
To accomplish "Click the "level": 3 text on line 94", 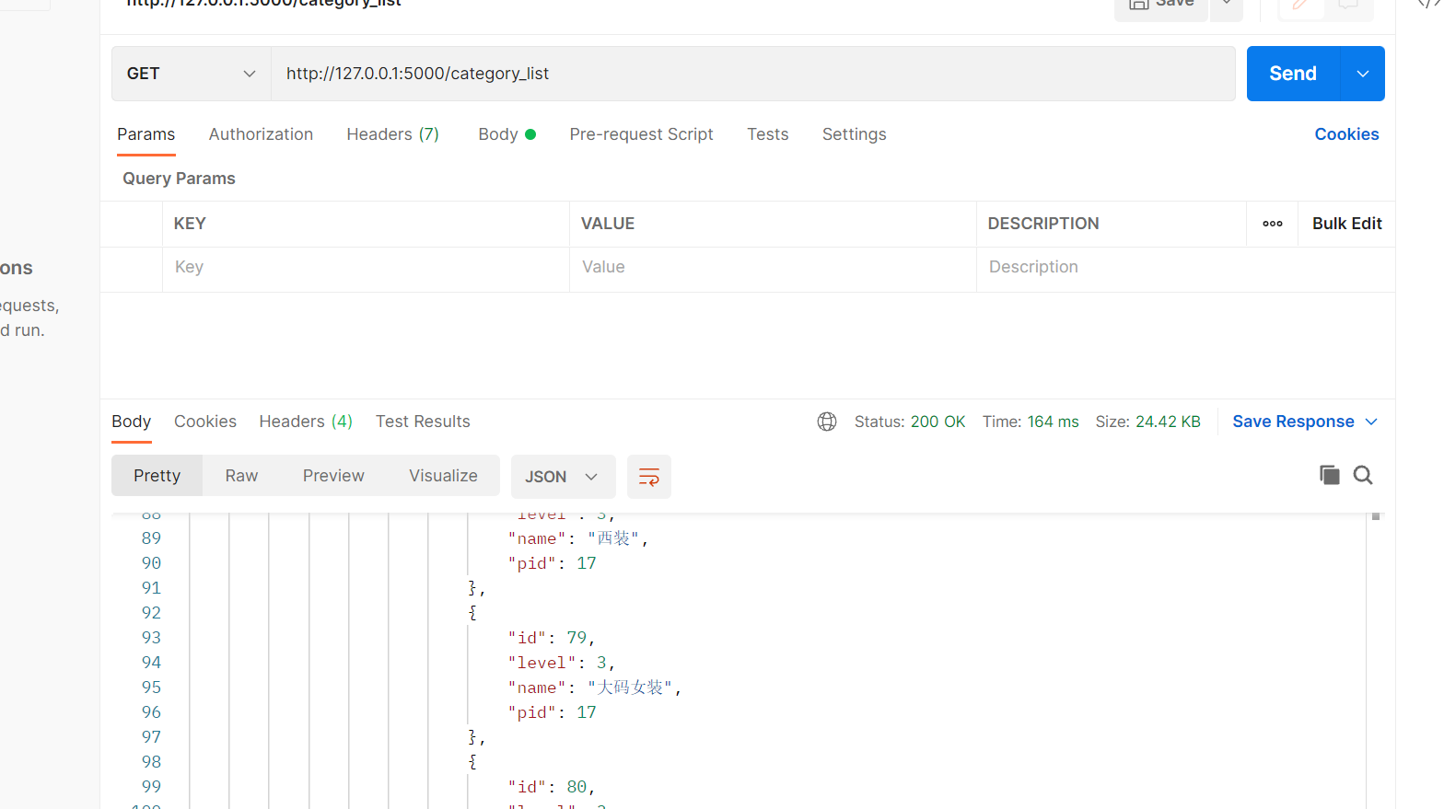I will 562,663.
